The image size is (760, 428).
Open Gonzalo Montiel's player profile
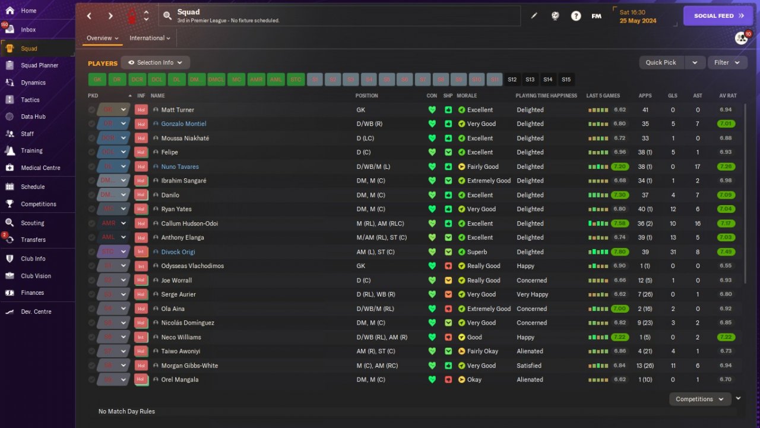pyautogui.click(x=183, y=124)
